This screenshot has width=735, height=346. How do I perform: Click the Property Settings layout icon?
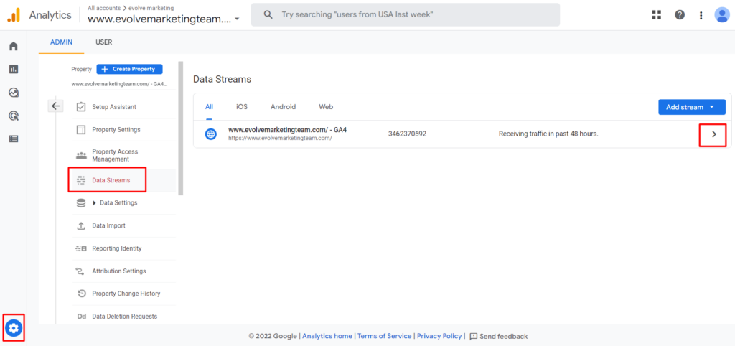[80, 129]
